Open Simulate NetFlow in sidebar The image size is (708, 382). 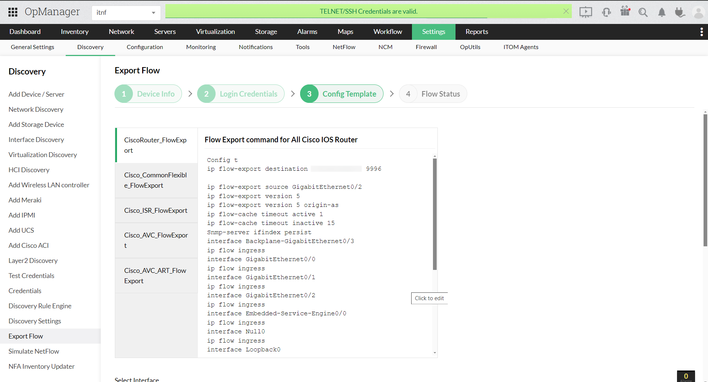(x=34, y=351)
